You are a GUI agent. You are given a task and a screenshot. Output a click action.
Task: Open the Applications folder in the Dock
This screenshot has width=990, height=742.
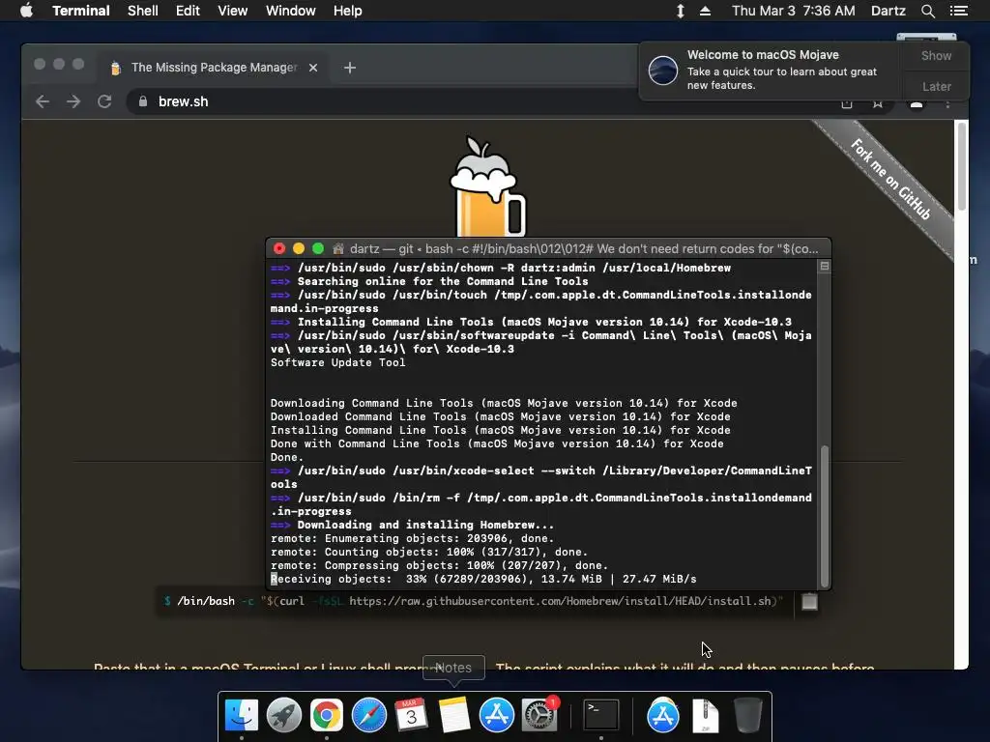coord(662,716)
